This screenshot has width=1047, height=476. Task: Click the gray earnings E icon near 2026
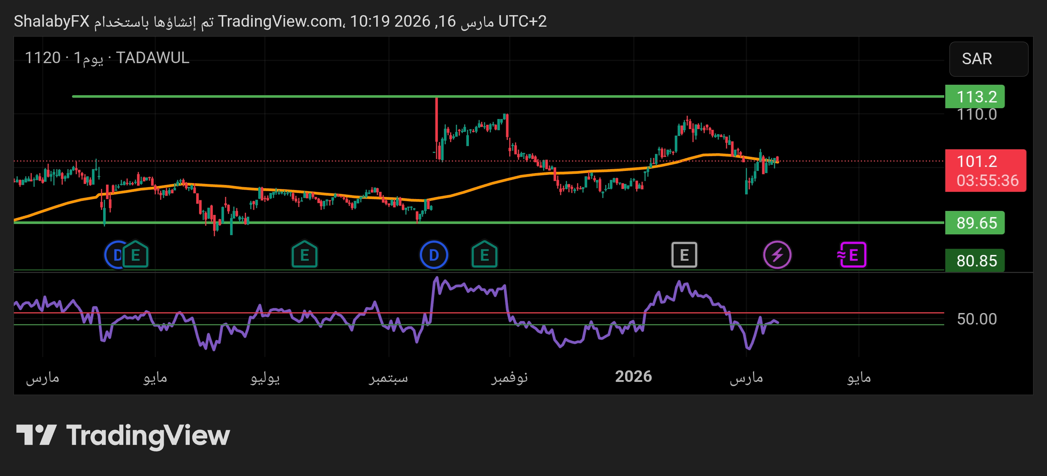684,255
